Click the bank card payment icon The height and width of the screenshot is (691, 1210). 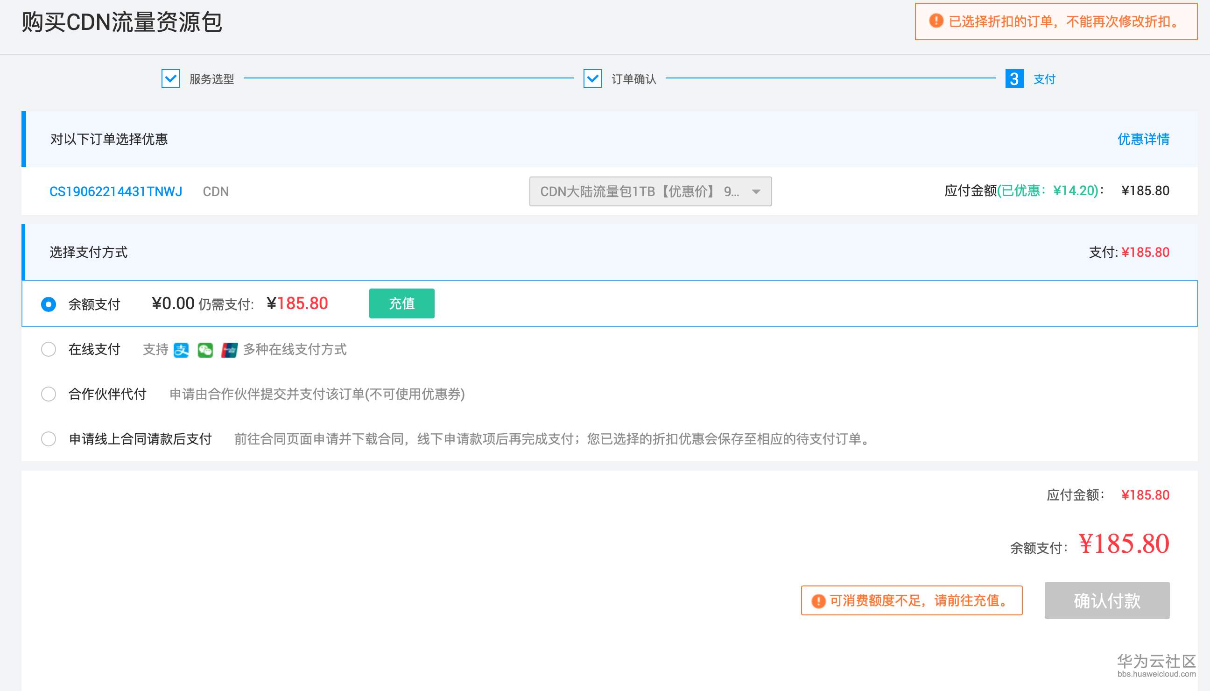click(230, 351)
